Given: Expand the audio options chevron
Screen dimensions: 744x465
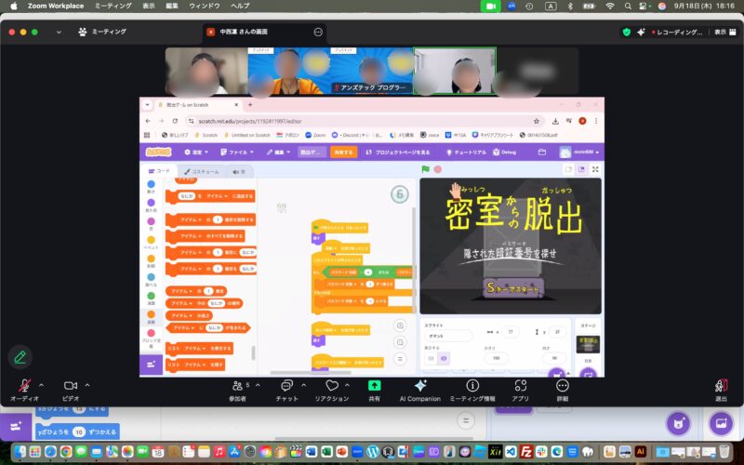Looking at the screenshot, I should (x=42, y=383).
